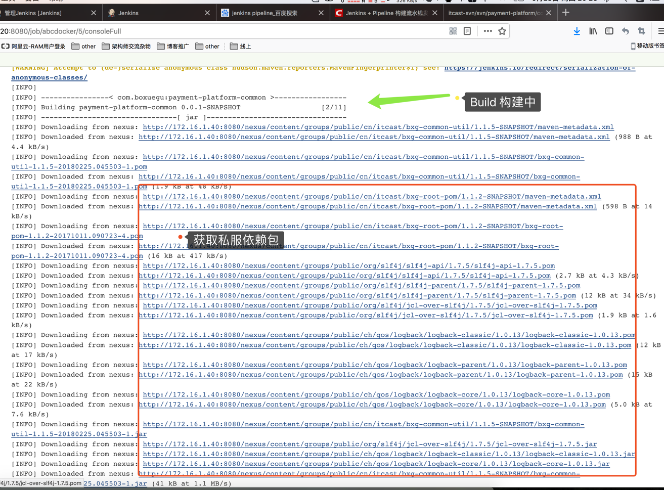664x490 pixels.
Task: Open logback-classic-1.0.13.pom link on Downloading line
Action: (389, 335)
